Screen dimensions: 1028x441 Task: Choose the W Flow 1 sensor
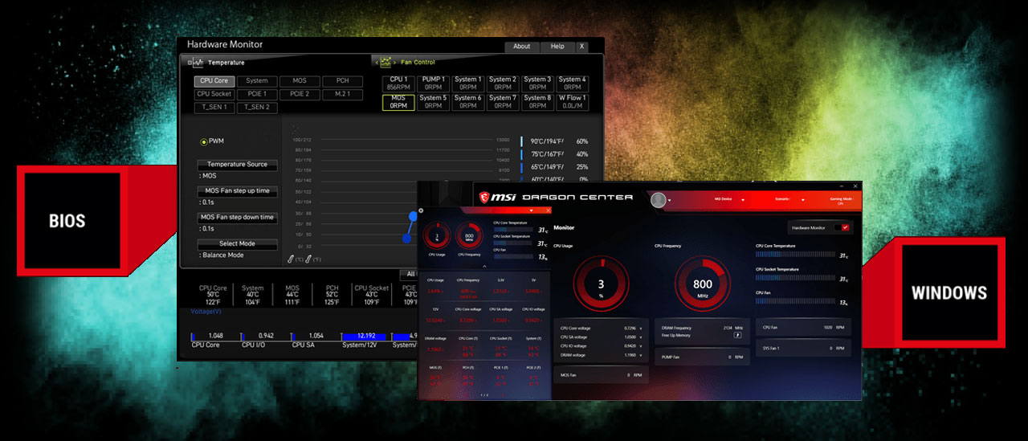pos(573,102)
